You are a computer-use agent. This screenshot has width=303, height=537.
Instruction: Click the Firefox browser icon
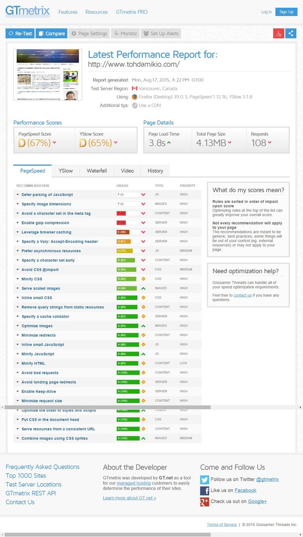coord(134,97)
